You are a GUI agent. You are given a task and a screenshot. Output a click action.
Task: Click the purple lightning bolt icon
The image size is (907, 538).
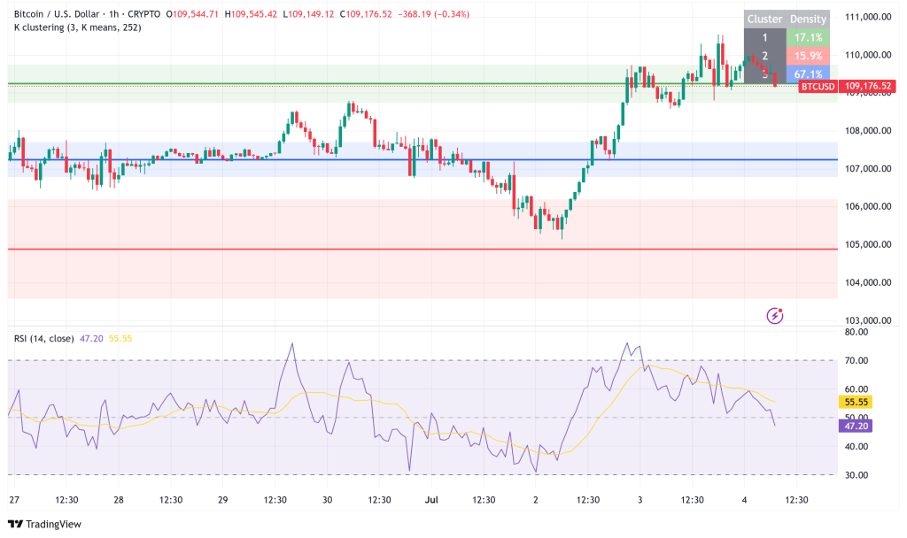[774, 316]
